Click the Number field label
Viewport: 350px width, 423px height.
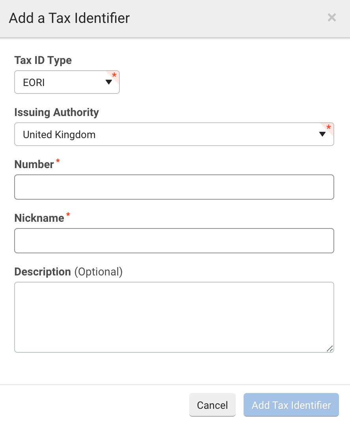pos(34,164)
